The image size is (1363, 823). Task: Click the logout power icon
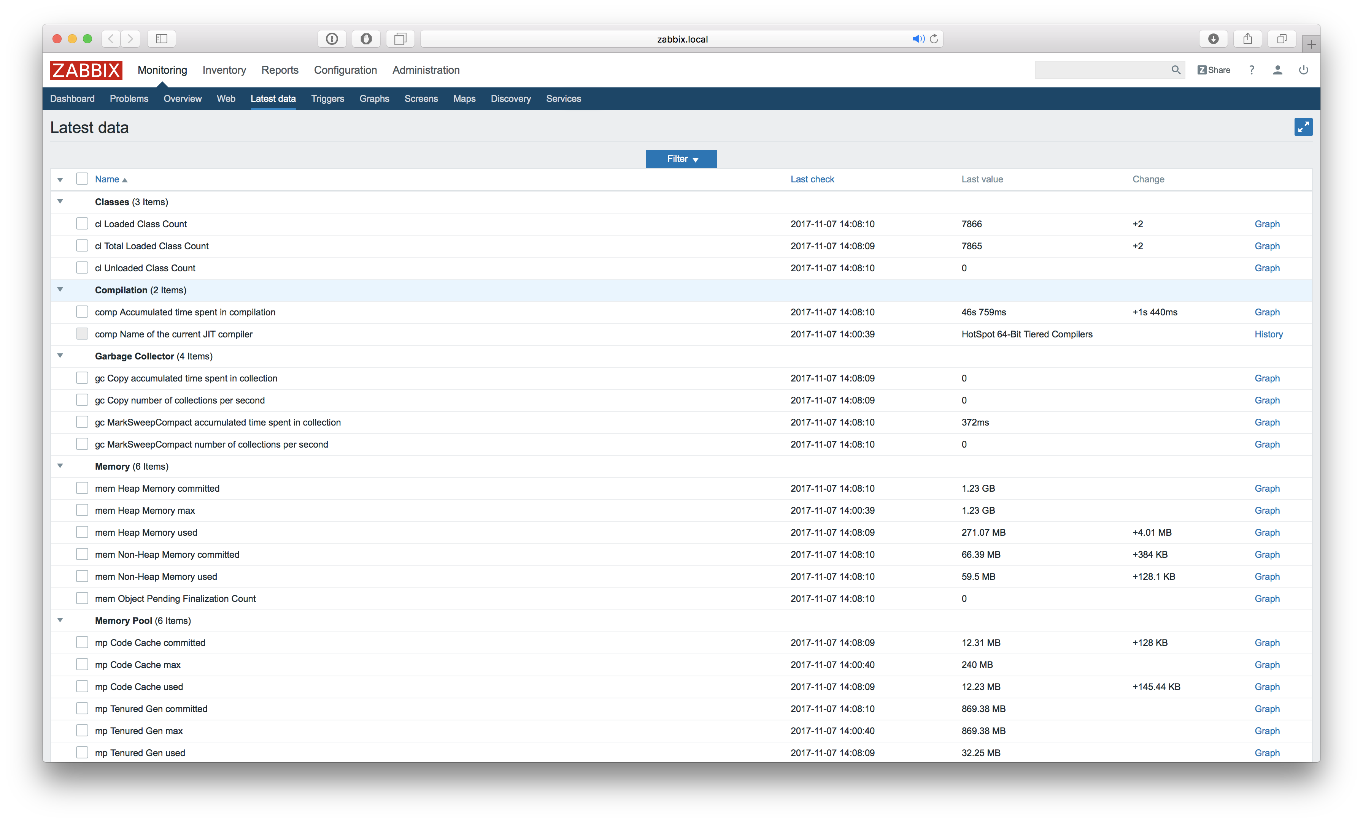pyautogui.click(x=1303, y=70)
